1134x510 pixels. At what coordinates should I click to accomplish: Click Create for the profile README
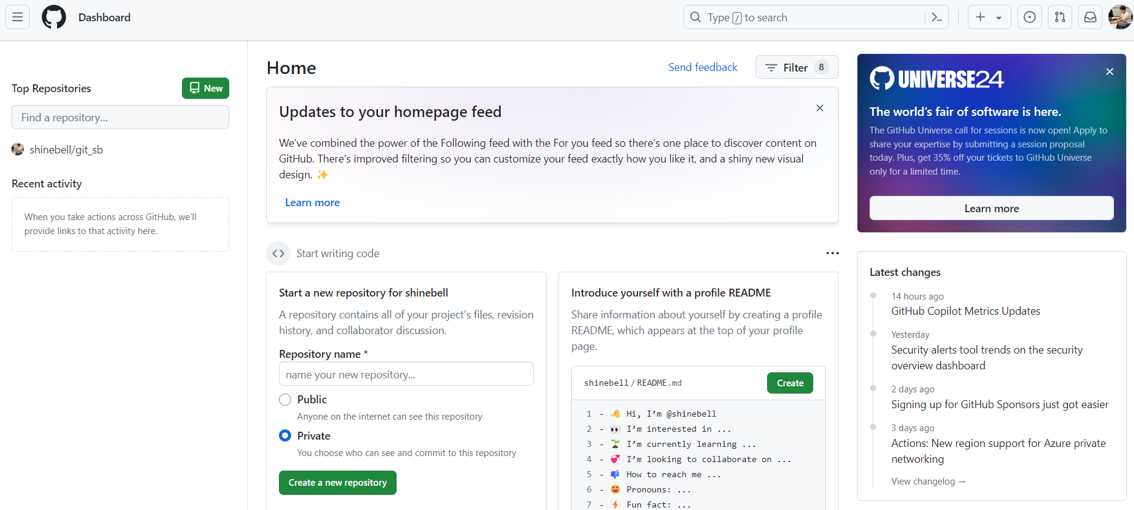[x=790, y=383]
